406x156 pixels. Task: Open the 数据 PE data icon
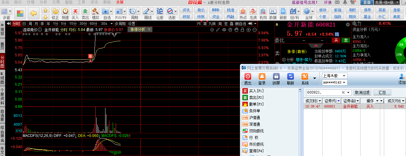click(273, 12)
